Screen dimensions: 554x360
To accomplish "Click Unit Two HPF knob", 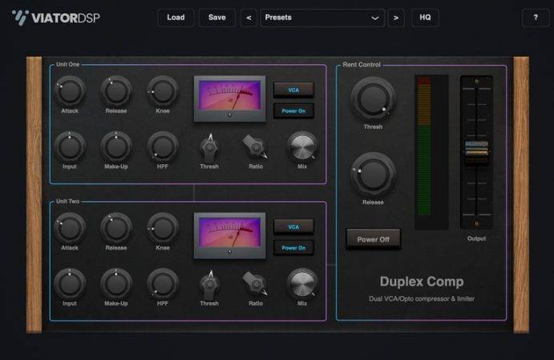I will (x=163, y=284).
